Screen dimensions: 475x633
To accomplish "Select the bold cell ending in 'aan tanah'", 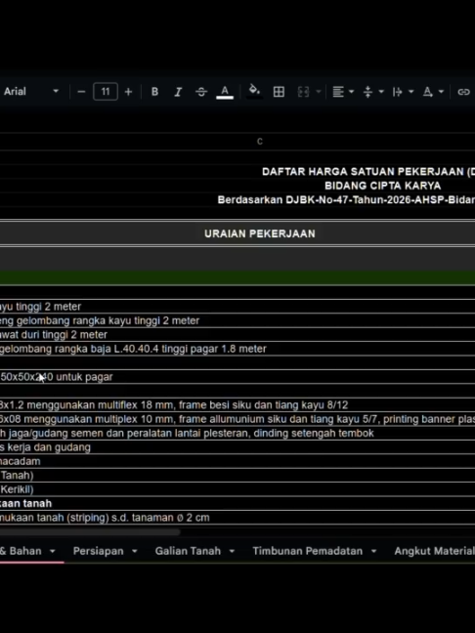I will point(237,503).
